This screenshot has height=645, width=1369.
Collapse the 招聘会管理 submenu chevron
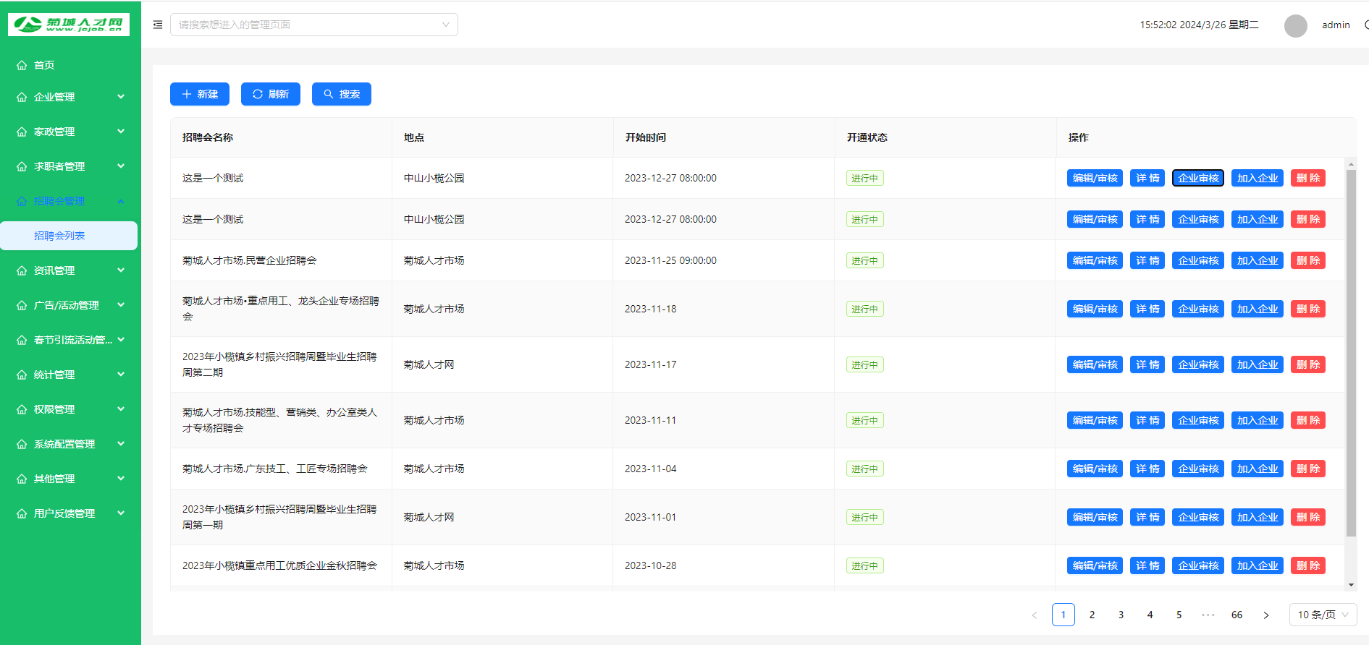121,201
